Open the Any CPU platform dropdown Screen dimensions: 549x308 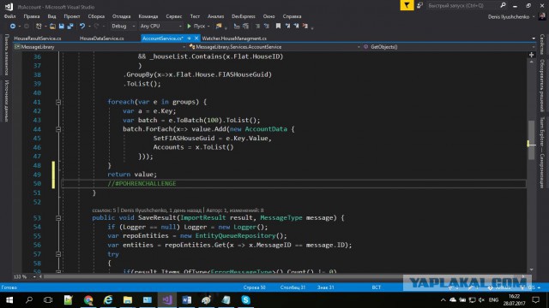tap(160, 27)
